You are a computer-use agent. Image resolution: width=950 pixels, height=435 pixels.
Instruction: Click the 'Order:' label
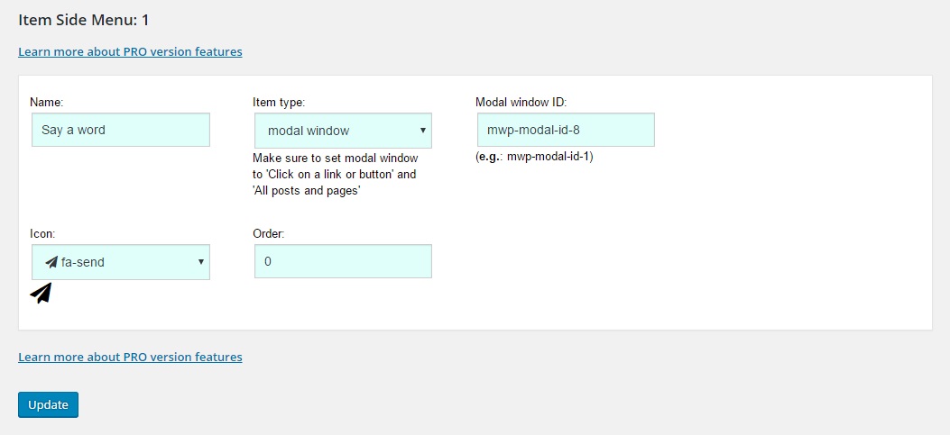[x=269, y=233]
